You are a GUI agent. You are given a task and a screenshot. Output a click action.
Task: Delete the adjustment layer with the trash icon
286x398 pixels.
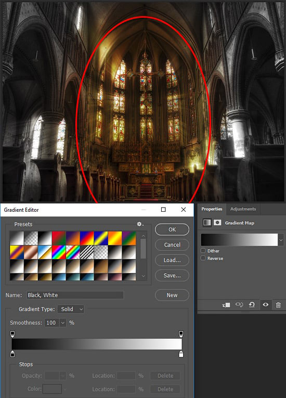point(278,305)
